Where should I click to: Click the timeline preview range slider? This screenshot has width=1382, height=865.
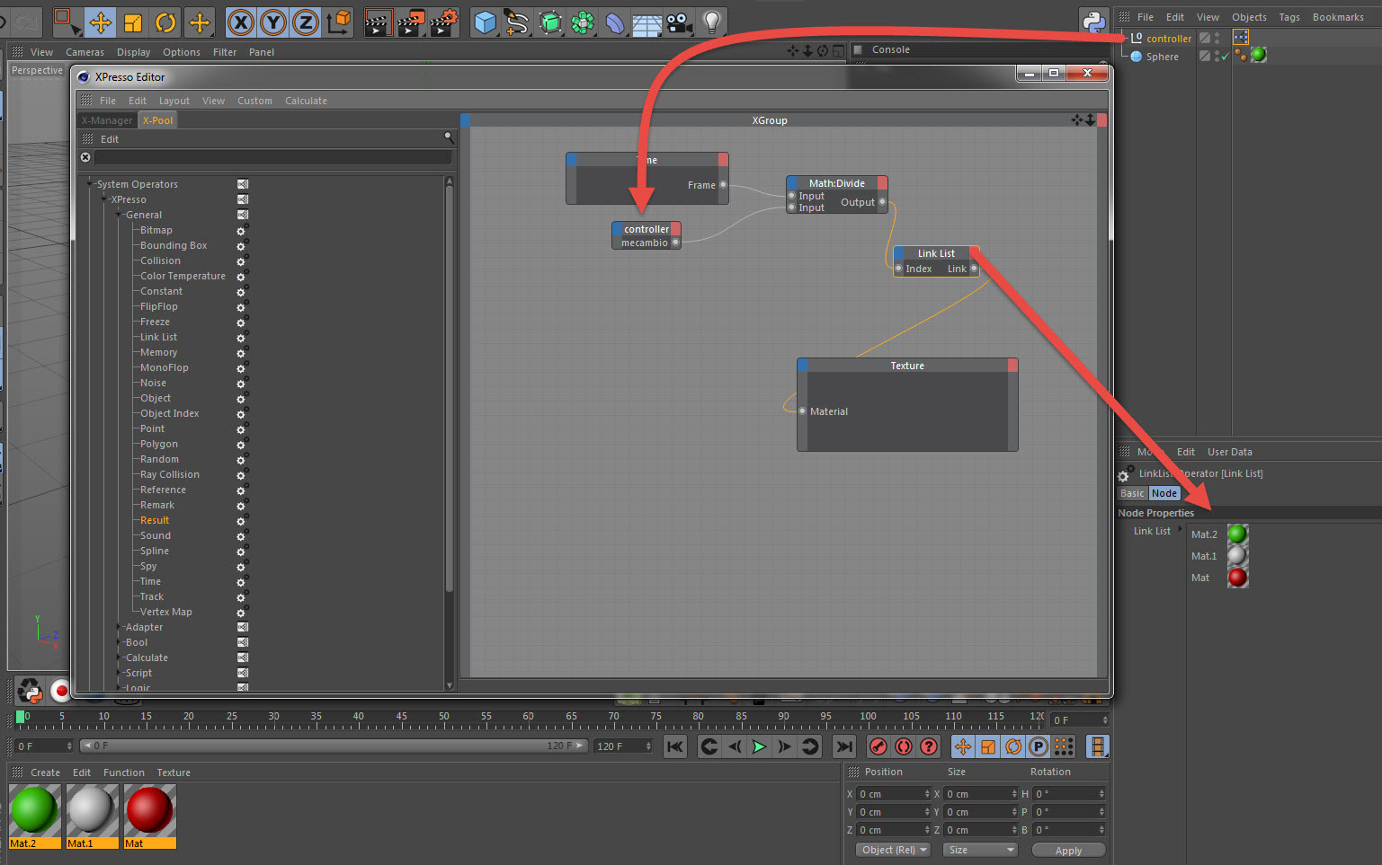334,746
